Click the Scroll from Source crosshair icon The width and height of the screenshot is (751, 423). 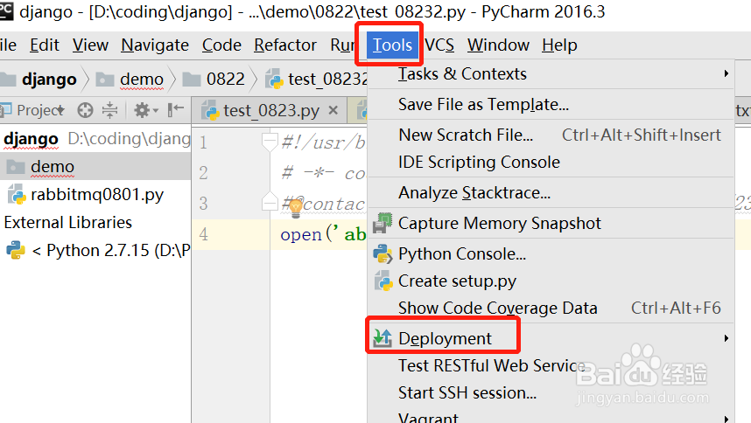coord(85,110)
